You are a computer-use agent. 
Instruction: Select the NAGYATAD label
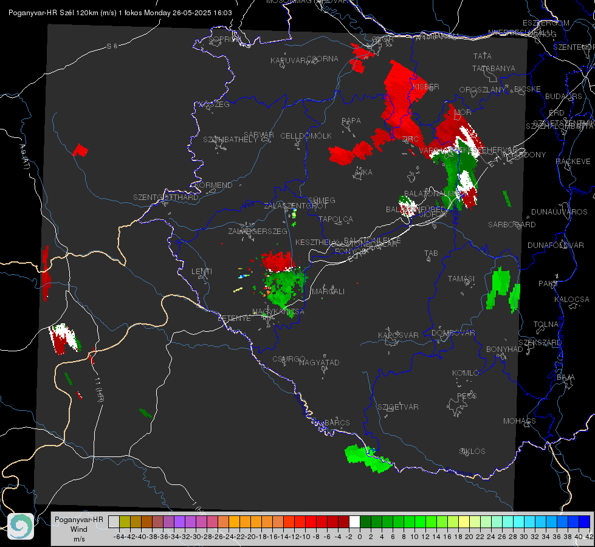click(319, 362)
